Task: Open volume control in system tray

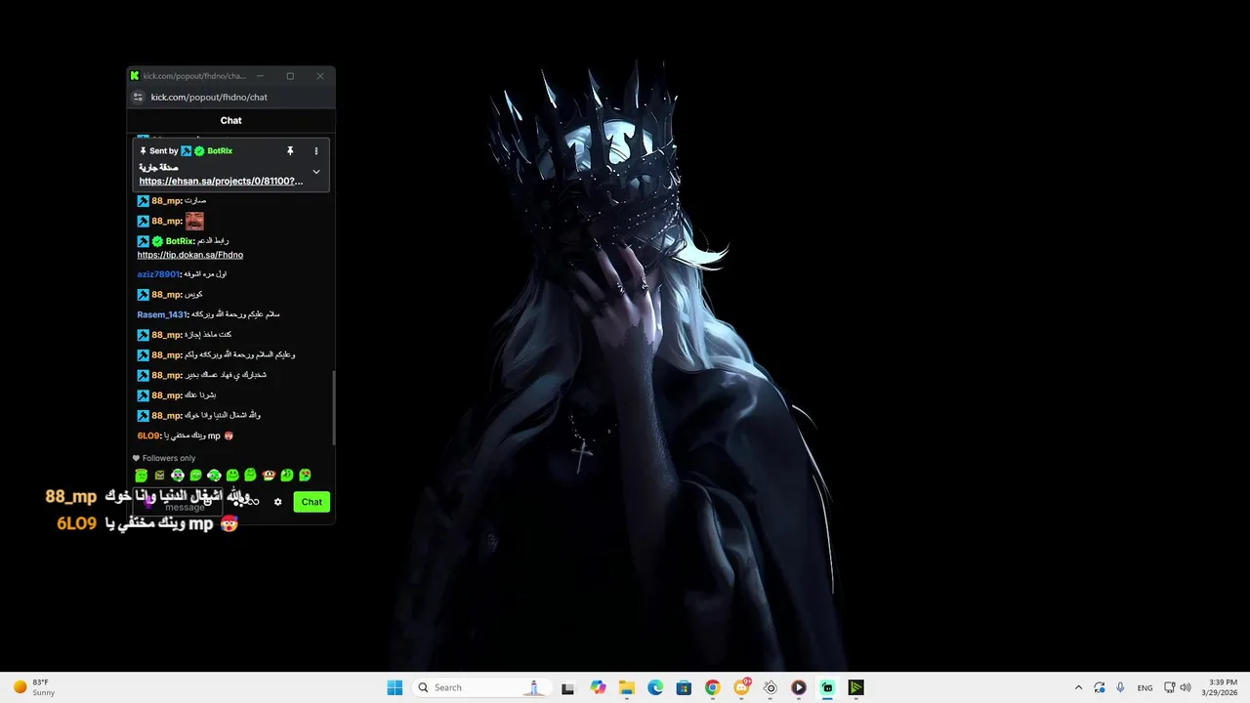Action: coord(1187,687)
